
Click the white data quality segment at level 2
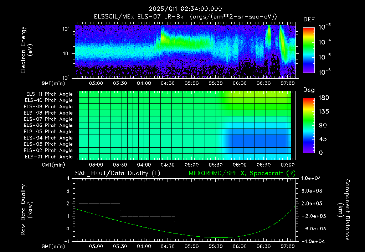pyautogui.click(x=100, y=204)
